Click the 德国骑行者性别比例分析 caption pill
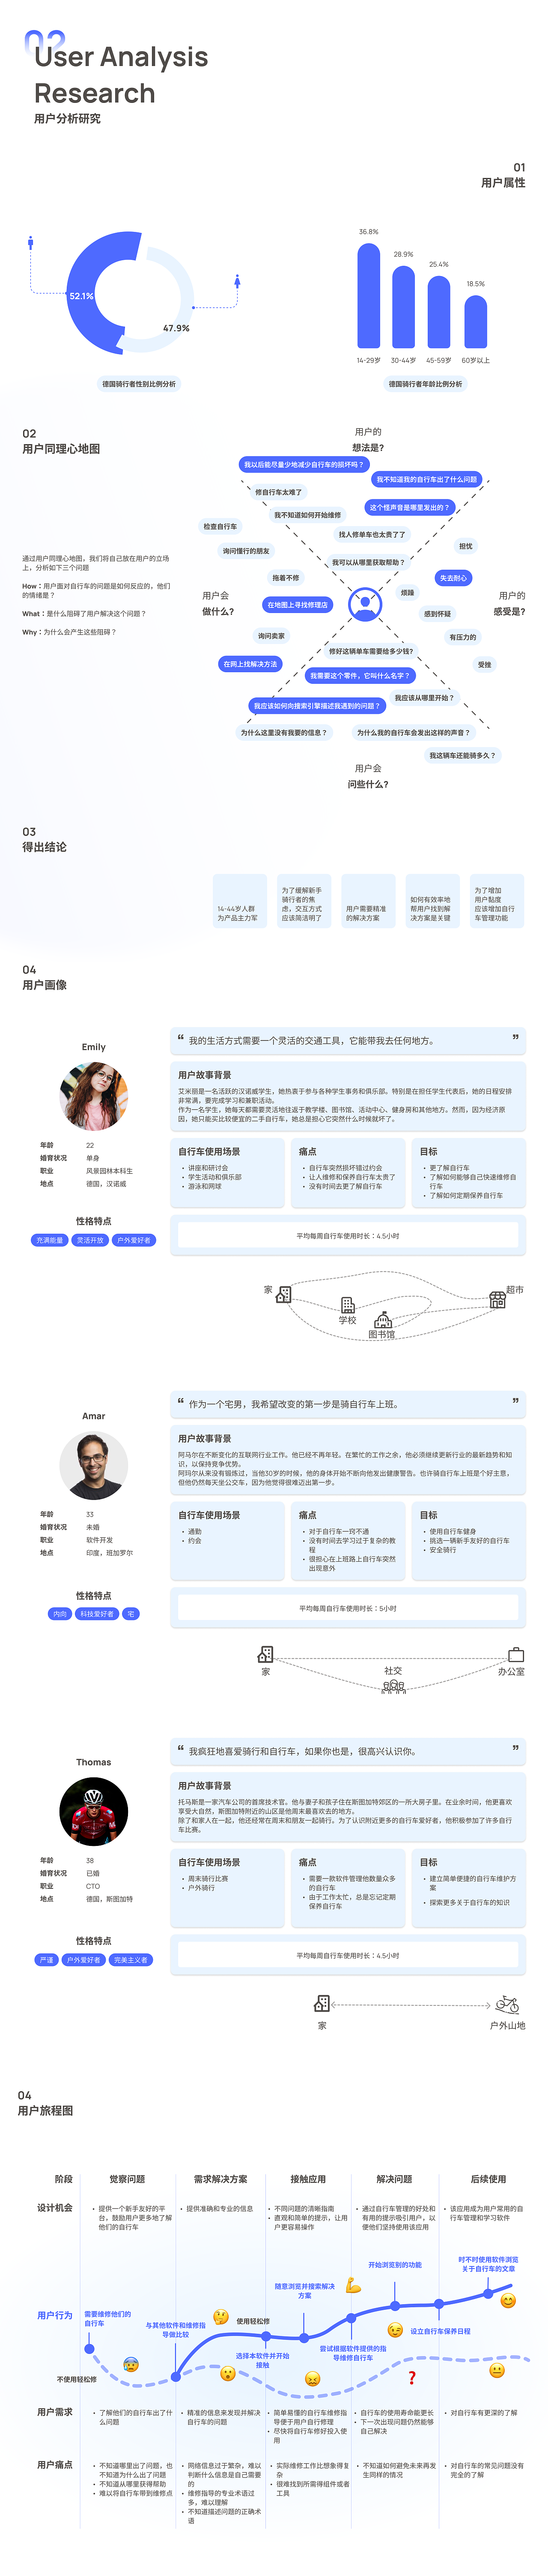The width and height of the screenshot is (548, 2576). point(139,384)
